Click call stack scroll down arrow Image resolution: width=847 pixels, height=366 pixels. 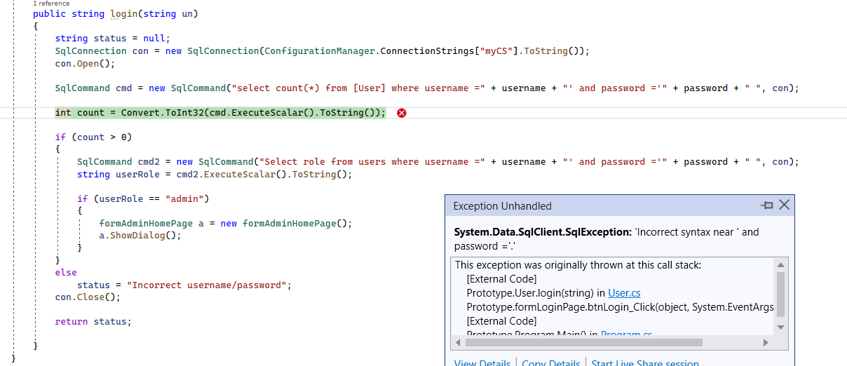780,327
